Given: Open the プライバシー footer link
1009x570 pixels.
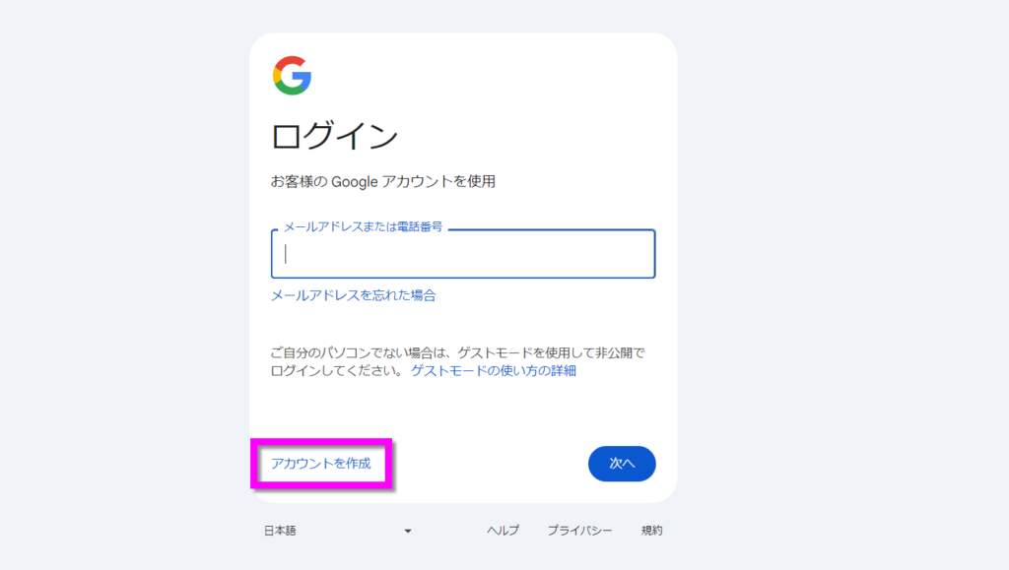Looking at the screenshot, I should [x=579, y=531].
